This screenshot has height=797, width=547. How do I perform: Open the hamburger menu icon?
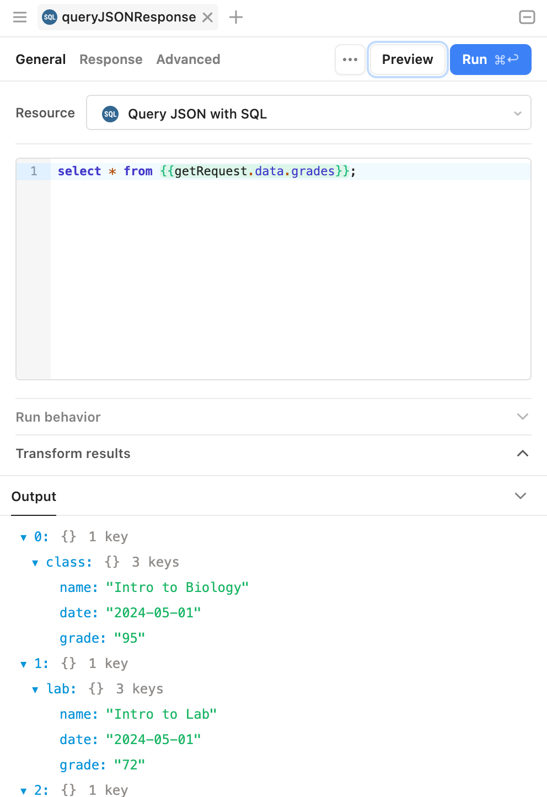coord(20,17)
